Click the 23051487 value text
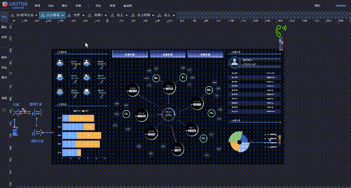The width and height of the screenshot is (351, 188). pos(250,65)
